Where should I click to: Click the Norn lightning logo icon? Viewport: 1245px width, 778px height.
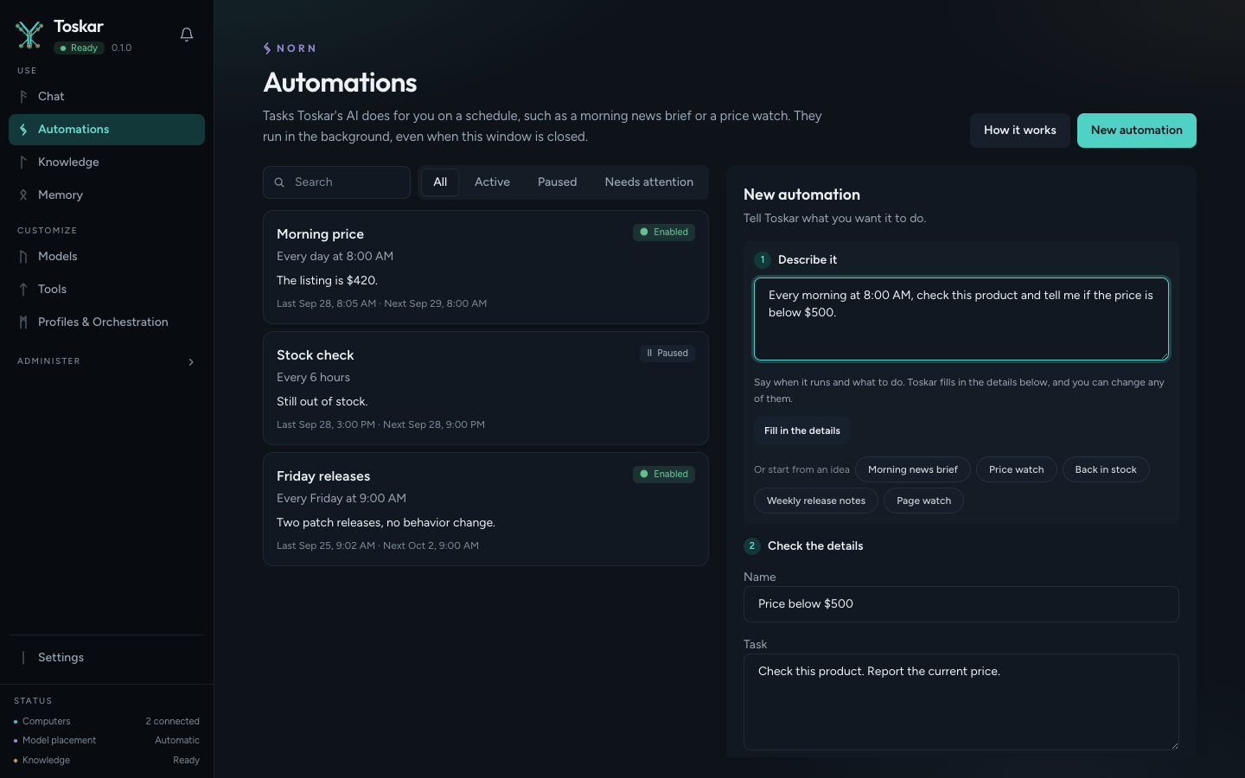point(267,48)
